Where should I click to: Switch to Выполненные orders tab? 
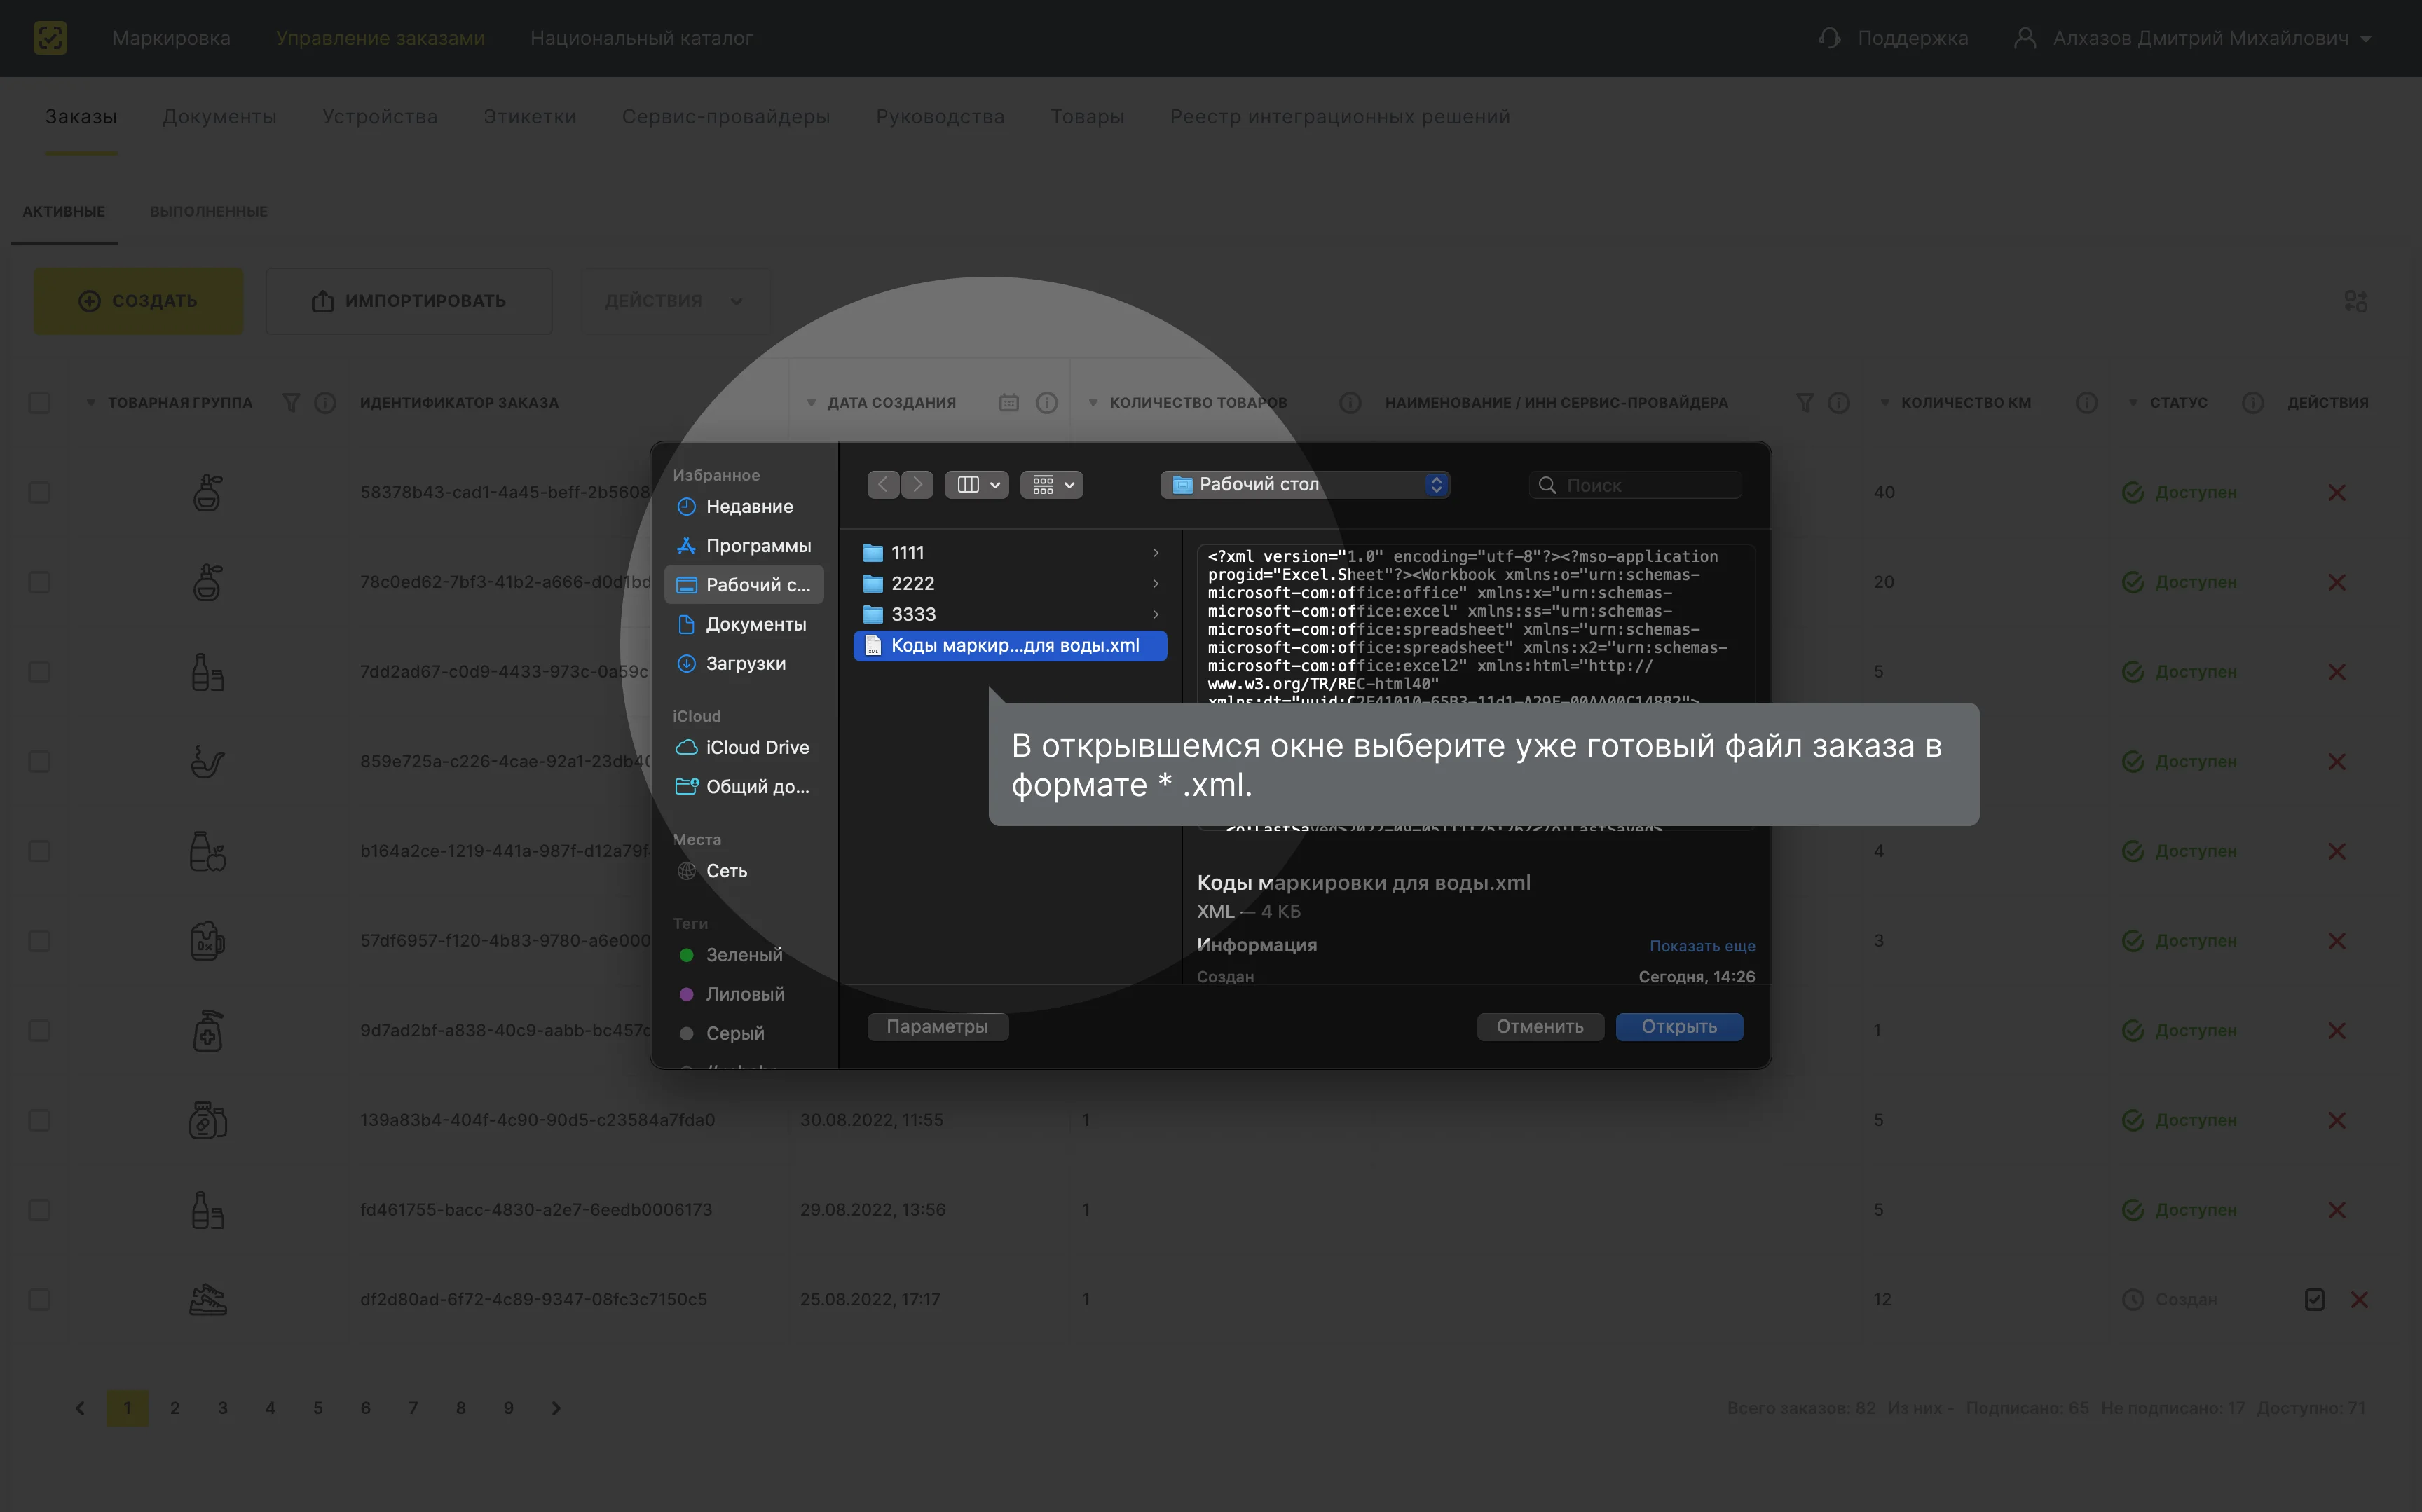[x=209, y=211]
